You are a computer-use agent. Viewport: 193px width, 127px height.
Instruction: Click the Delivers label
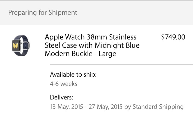tap(62, 97)
